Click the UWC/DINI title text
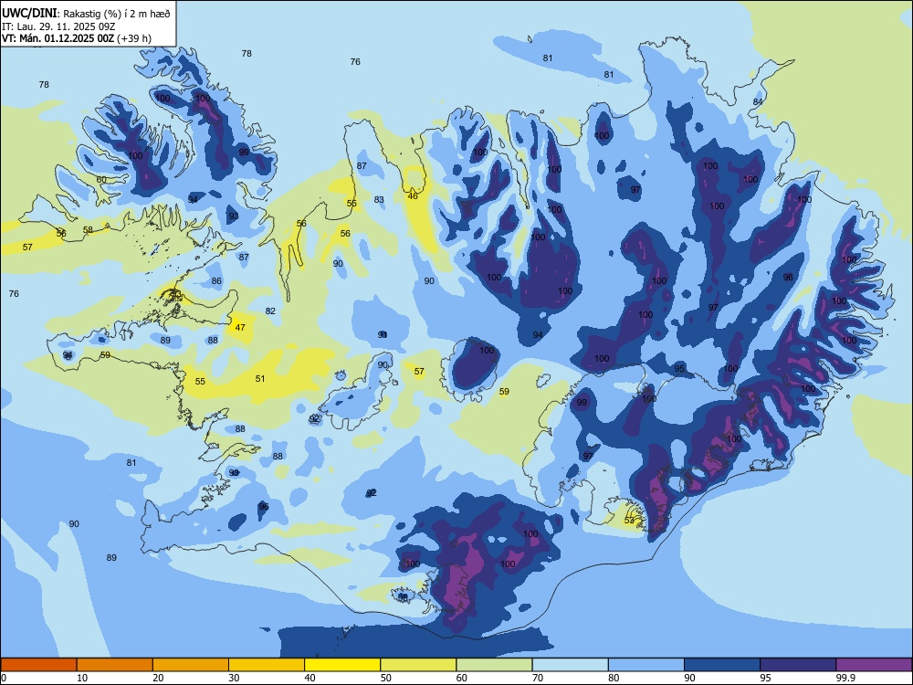 [x=29, y=13]
